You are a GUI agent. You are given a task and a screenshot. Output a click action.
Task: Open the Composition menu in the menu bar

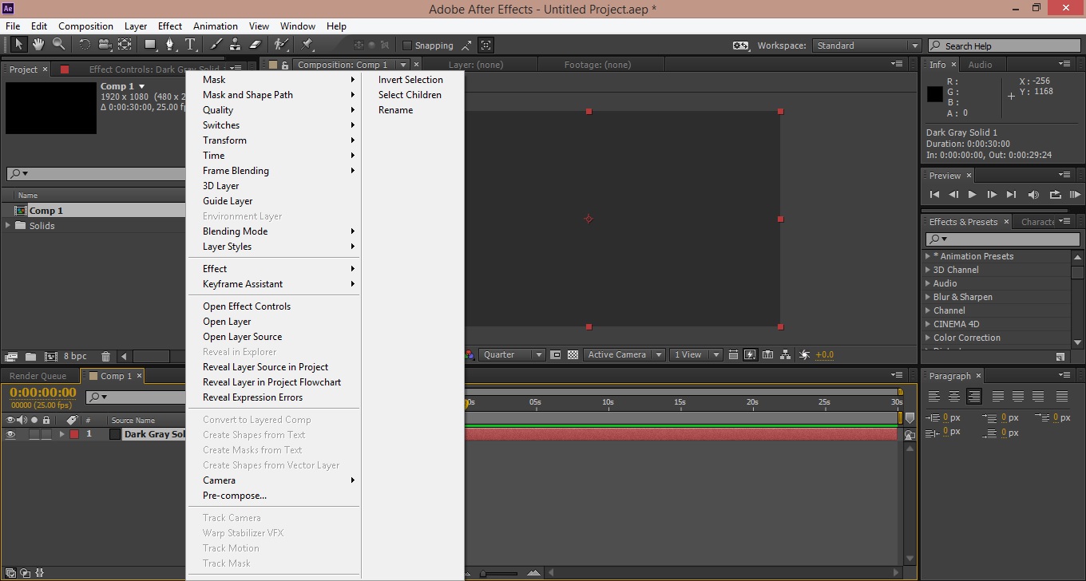click(85, 26)
